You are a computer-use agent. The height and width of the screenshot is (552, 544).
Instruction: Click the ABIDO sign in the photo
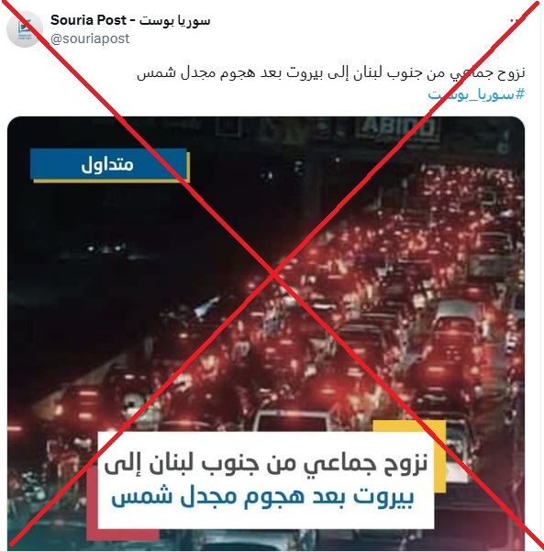[397, 127]
